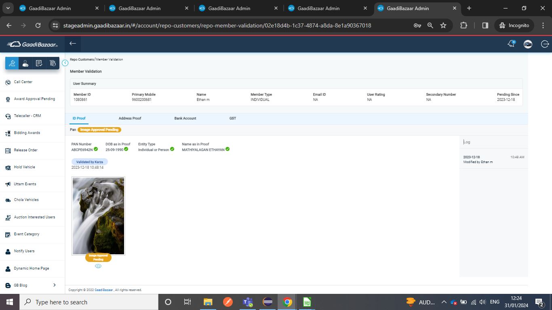Open the waterfall PAN image thumbnail
Screen dimensions: 552x310
[x=98, y=216]
